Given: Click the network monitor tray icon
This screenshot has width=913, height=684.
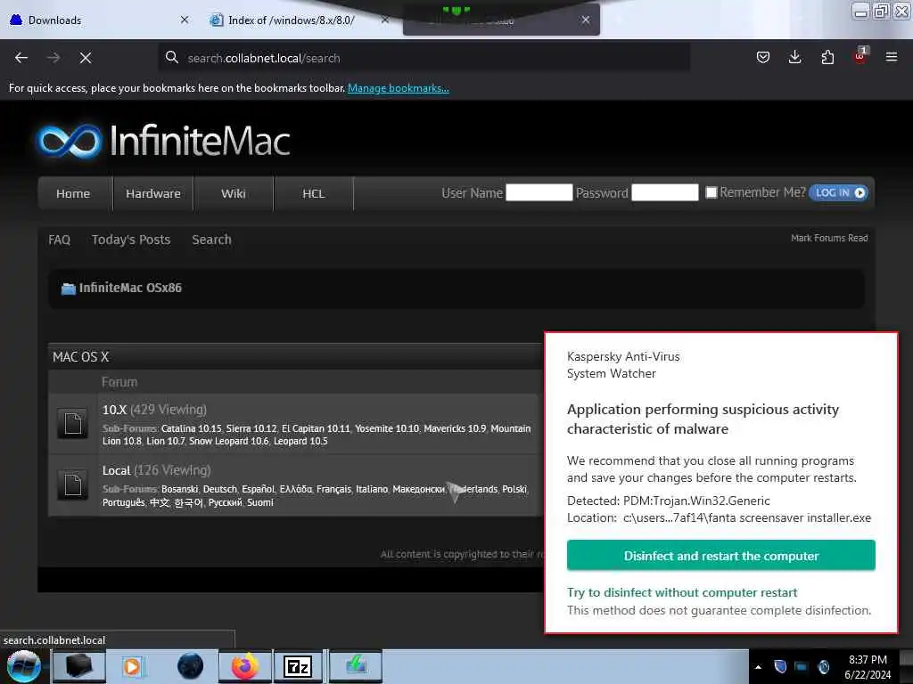Looking at the screenshot, I should pyautogui.click(x=802, y=667).
